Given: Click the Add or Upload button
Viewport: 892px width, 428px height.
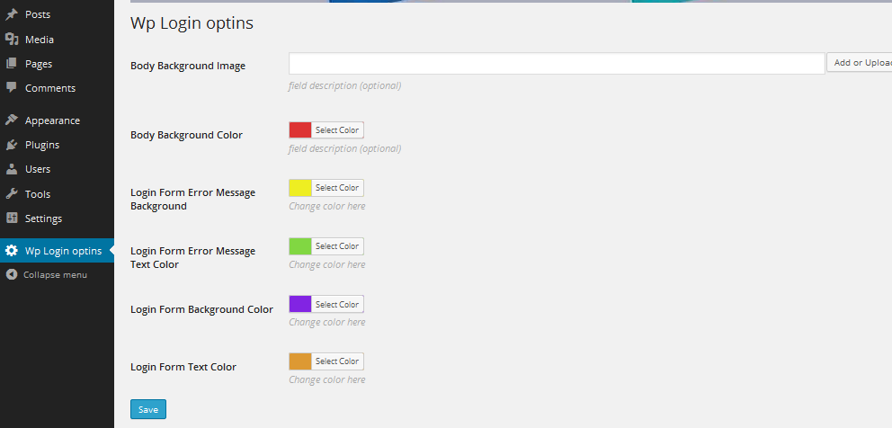Looking at the screenshot, I should (x=859, y=63).
